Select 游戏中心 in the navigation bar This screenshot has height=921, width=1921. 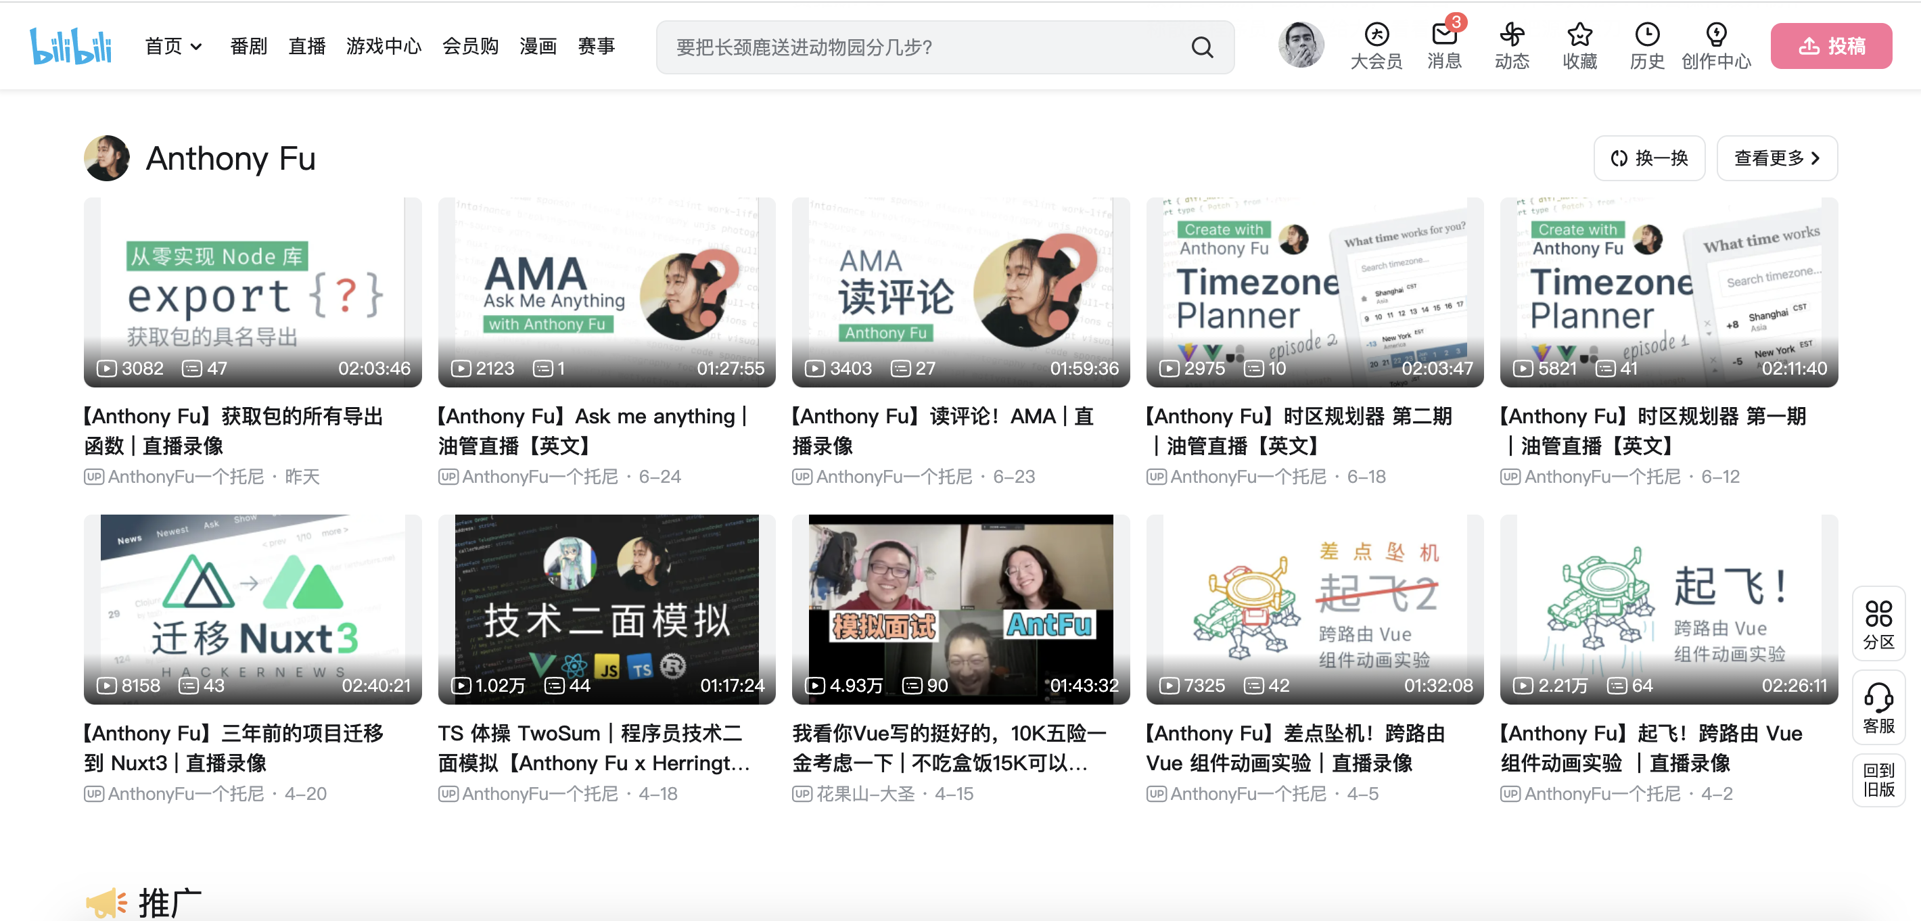point(384,47)
